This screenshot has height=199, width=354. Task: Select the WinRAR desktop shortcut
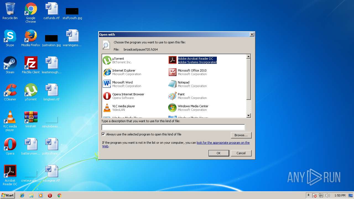(x=31, y=120)
